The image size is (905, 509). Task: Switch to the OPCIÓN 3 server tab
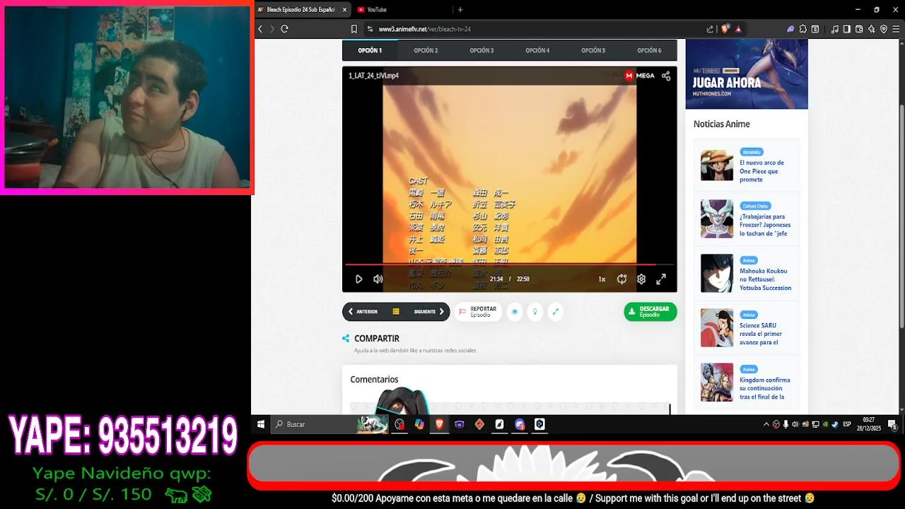click(481, 50)
